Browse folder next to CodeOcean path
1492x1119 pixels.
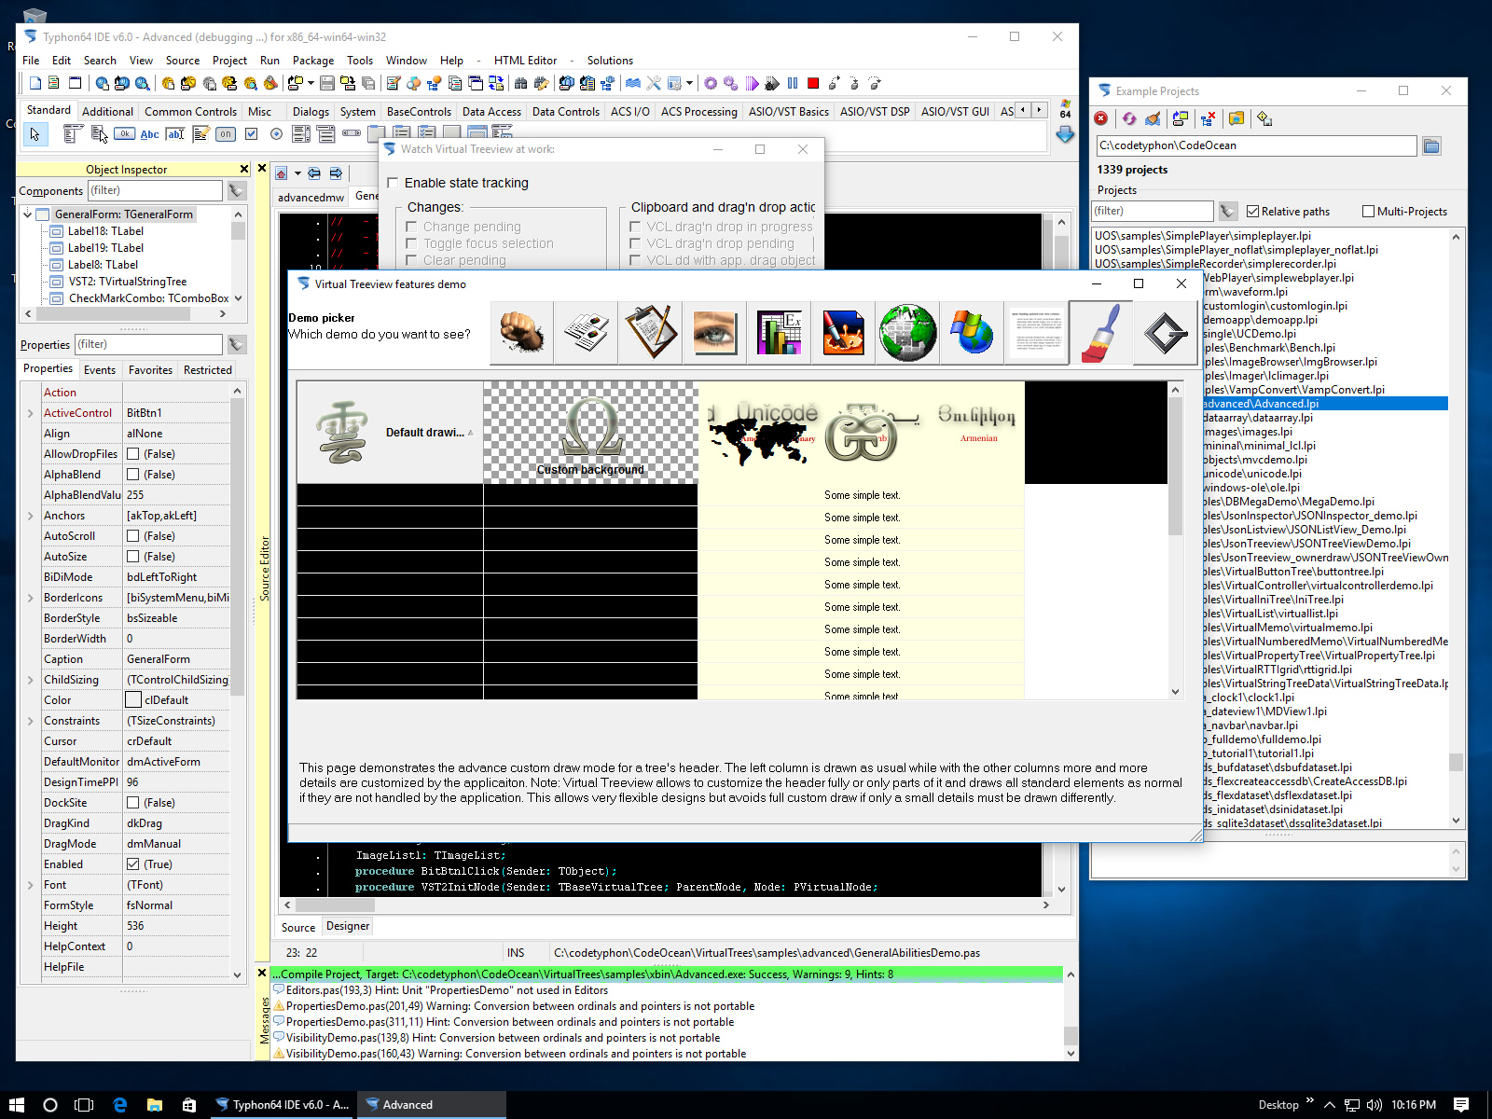click(1431, 145)
